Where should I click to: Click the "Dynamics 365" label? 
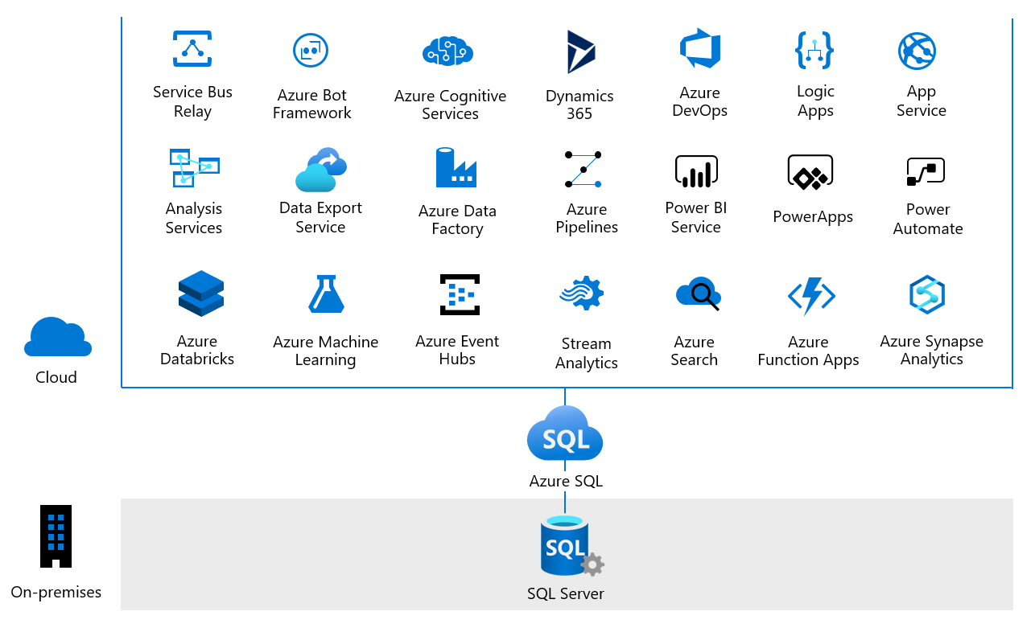[x=579, y=105]
